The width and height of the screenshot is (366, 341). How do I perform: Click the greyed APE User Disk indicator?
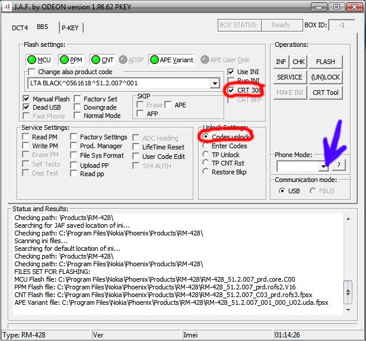point(225,60)
